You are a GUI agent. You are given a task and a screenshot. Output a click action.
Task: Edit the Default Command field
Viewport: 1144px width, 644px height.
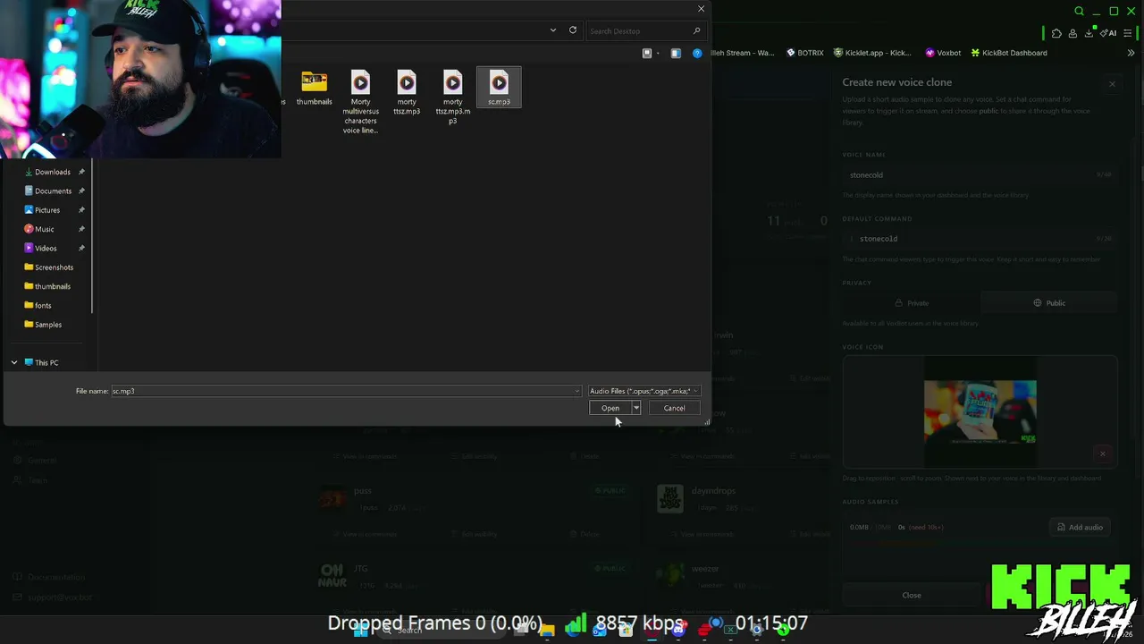[980, 239]
